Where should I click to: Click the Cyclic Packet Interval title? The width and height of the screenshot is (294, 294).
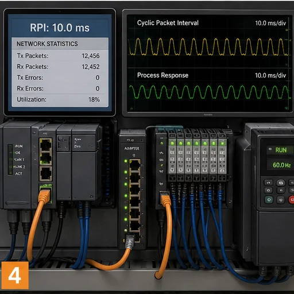(x=168, y=23)
